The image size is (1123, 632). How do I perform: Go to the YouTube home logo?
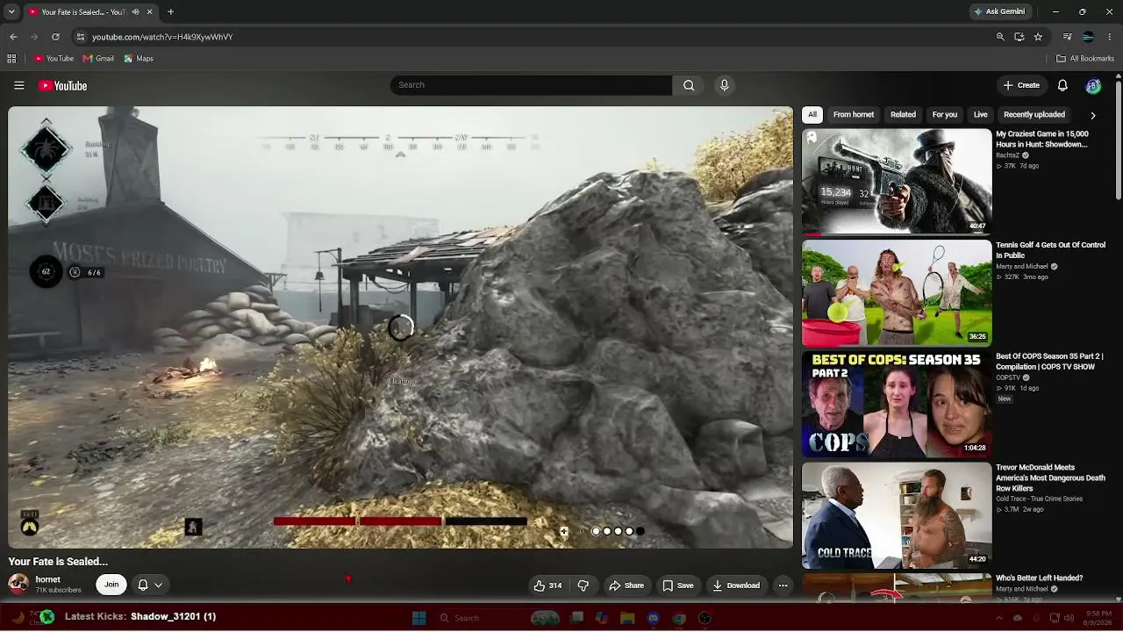coord(62,85)
